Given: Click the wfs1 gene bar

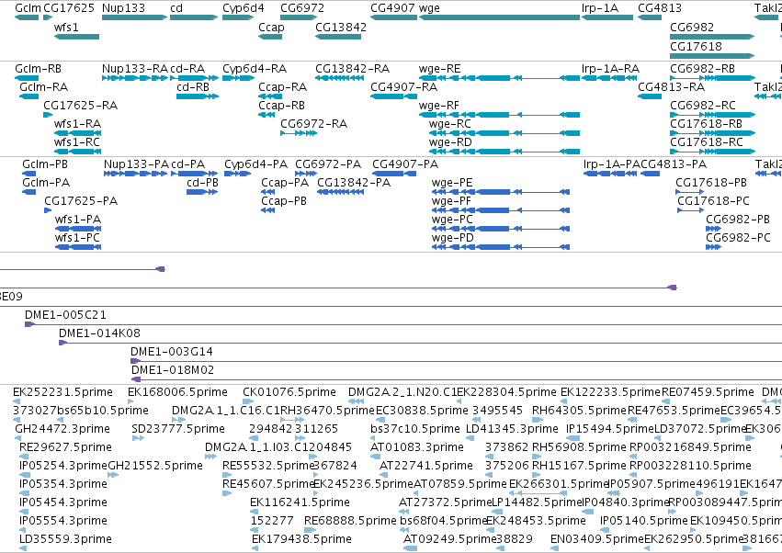Looking at the screenshot, I should click(x=76, y=37).
